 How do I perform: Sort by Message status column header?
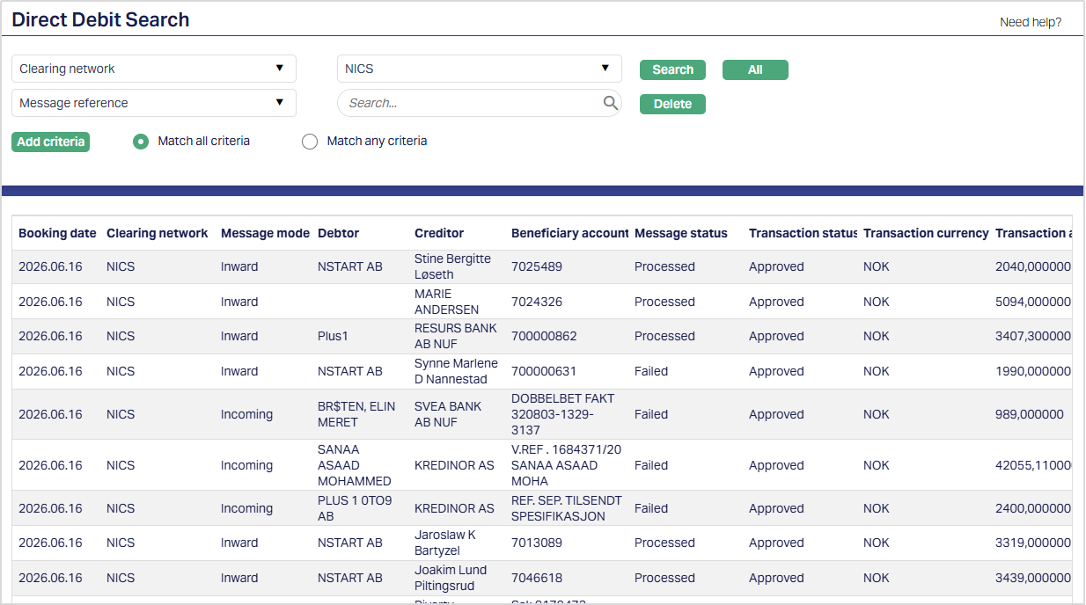[681, 233]
